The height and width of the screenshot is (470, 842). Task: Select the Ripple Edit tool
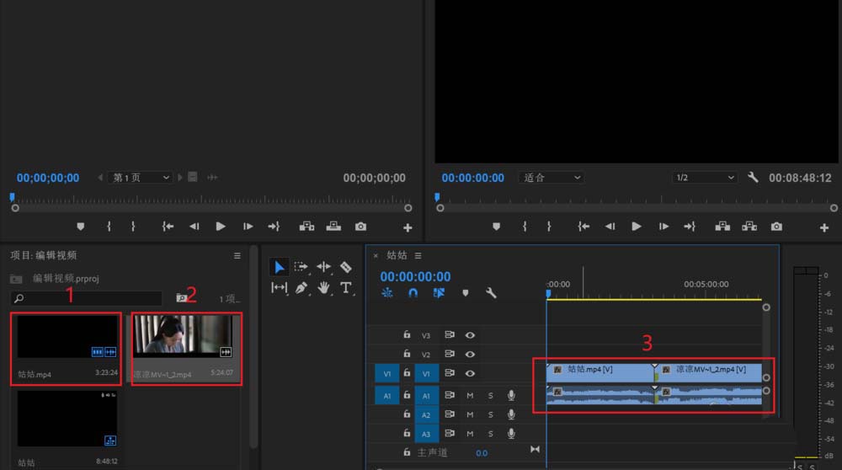[324, 267]
